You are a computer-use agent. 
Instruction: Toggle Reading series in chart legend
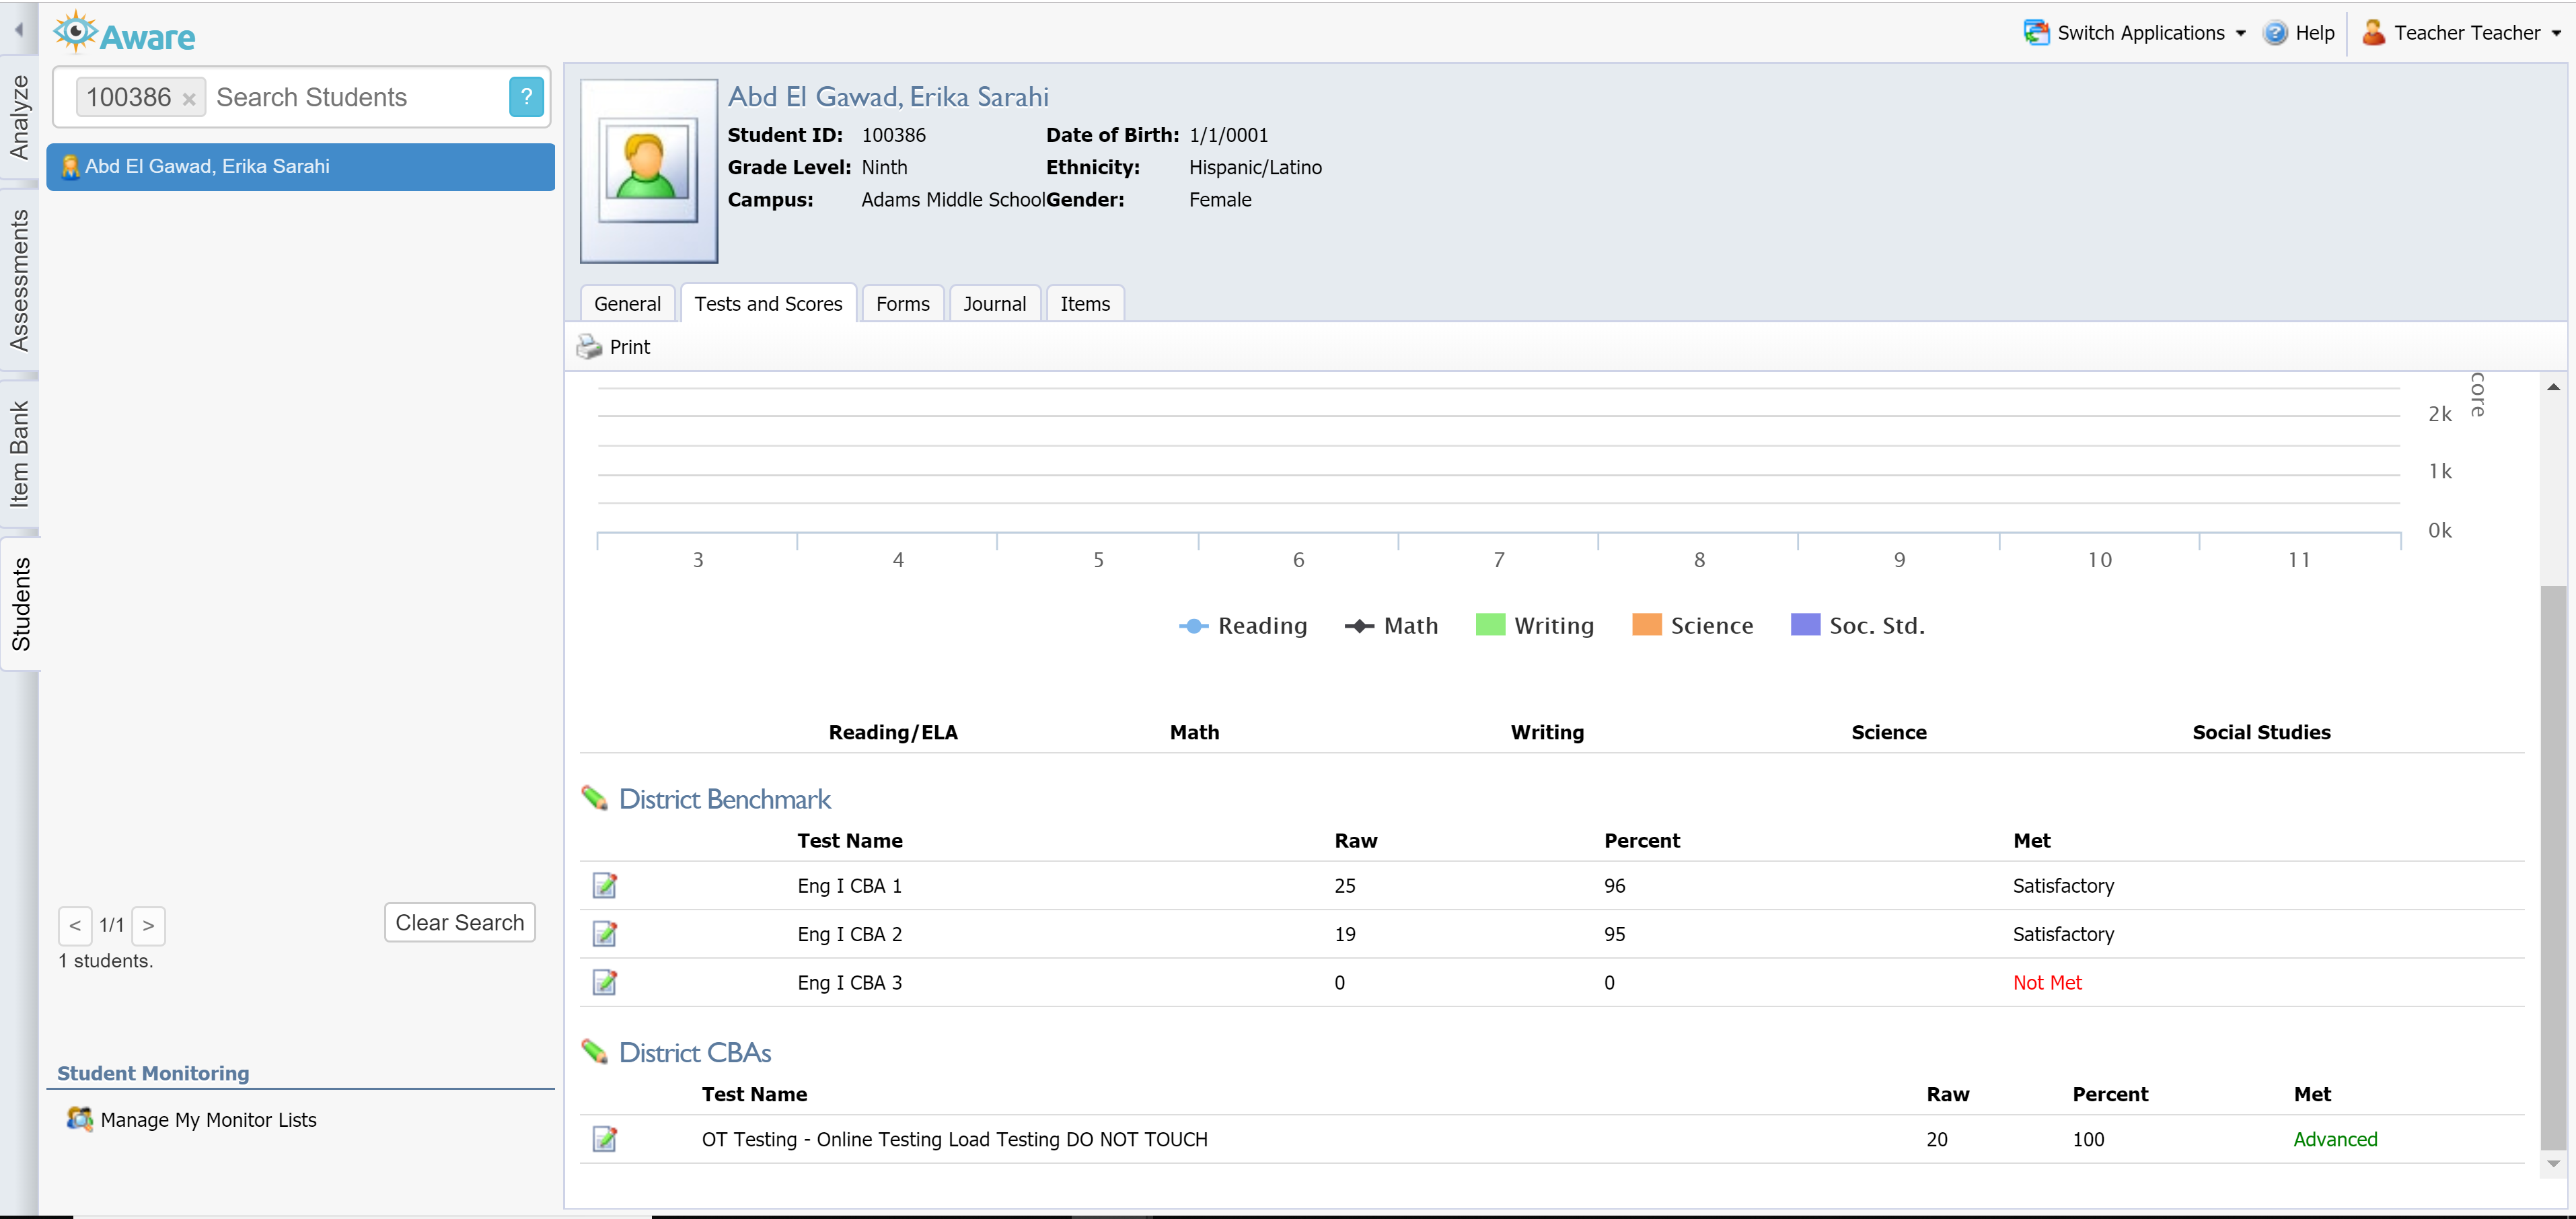(1243, 626)
